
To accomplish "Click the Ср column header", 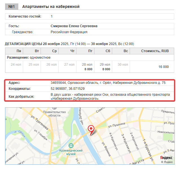I will coord(50,51).
